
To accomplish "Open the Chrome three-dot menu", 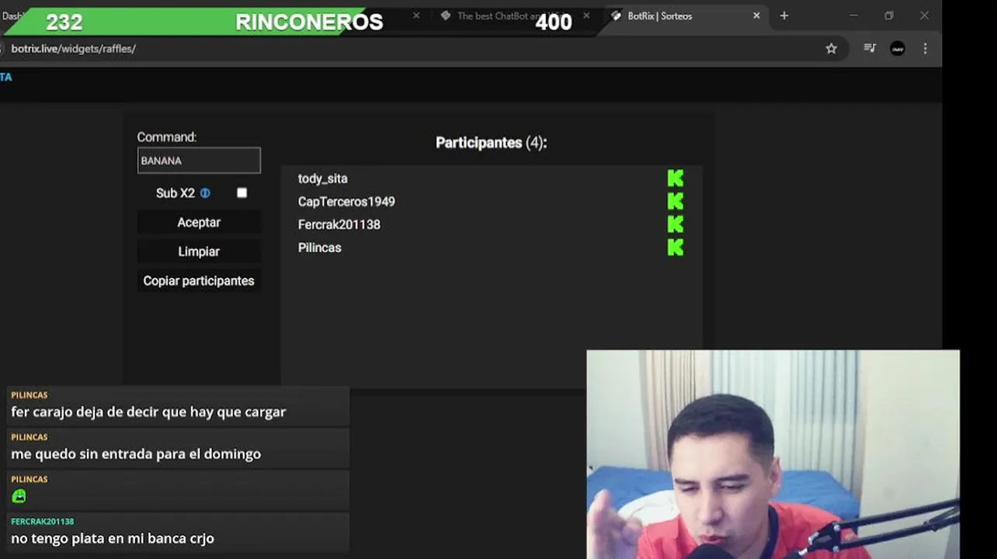I will point(925,48).
